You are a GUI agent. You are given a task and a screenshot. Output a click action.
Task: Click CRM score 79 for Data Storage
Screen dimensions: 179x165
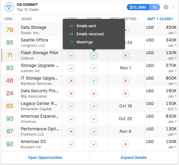tap(10, 30)
